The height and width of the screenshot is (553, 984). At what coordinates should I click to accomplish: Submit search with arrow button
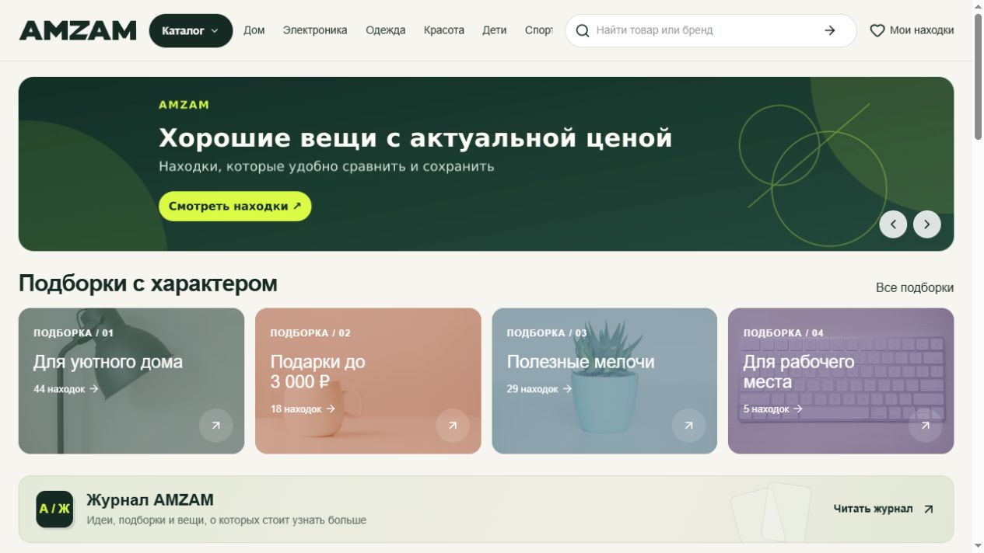point(830,30)
